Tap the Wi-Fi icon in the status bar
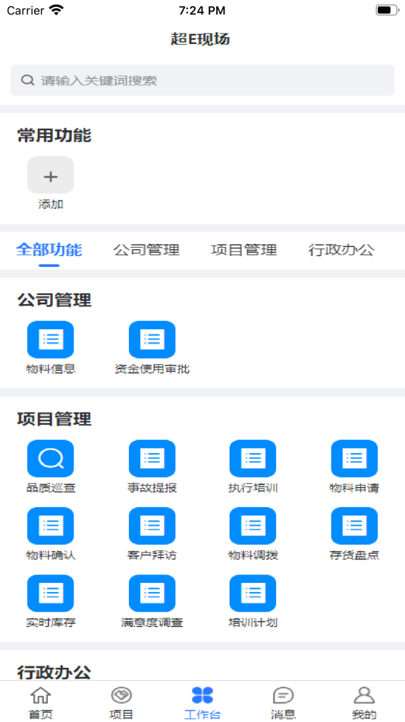The width and height of the screenshot is (405, 722). [x=57, y=10]
